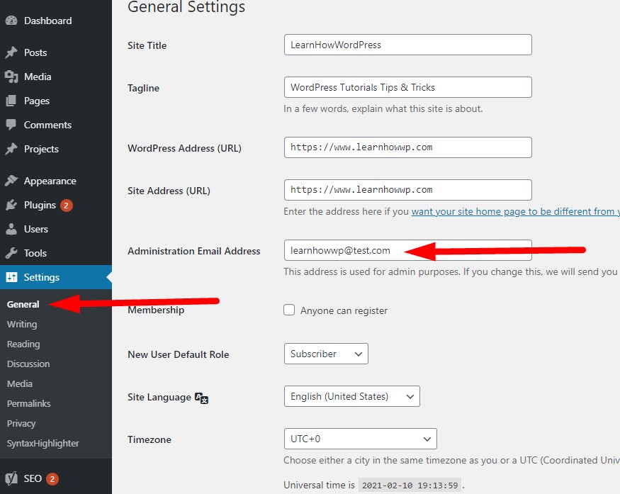This screenshot has height=494, width=620.
Task: Open the Permalinks settings submenu
Action: tap(29, 403)
